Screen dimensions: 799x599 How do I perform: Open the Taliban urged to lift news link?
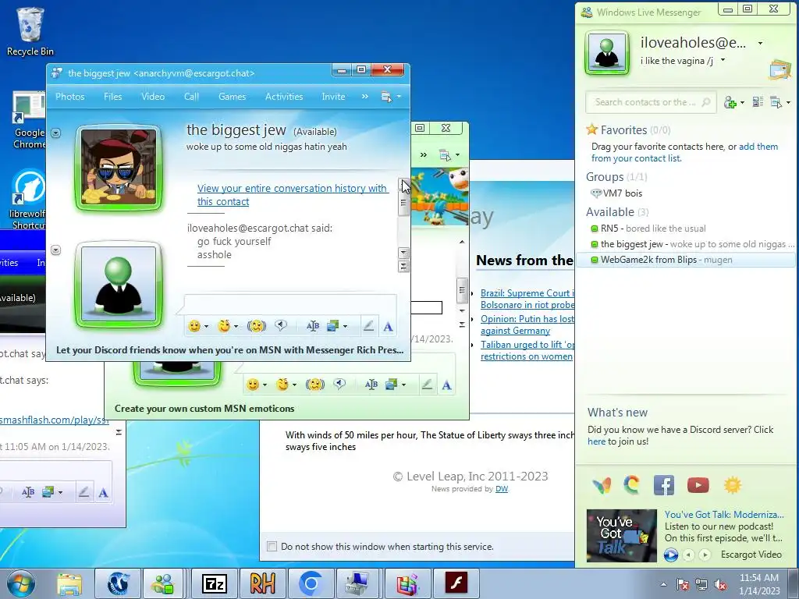pos(527,350)
